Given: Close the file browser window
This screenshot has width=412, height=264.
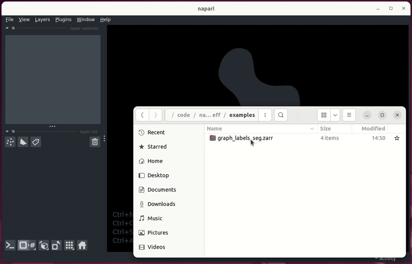Looking at the screenshot, I should (x=397, y=115).
